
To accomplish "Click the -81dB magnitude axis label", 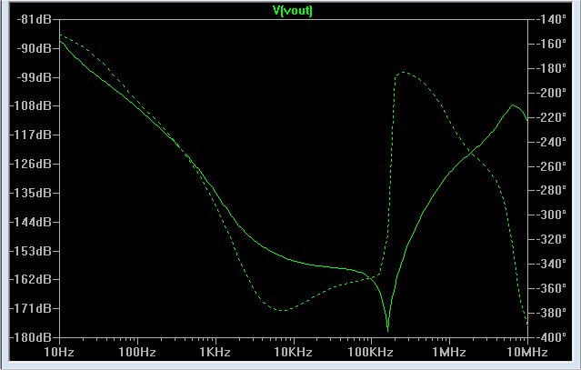I will (x=34, y=19).
